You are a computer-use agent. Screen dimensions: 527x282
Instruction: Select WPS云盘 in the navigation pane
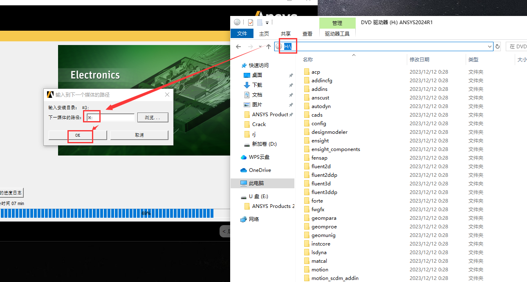[x=259, y=157]
